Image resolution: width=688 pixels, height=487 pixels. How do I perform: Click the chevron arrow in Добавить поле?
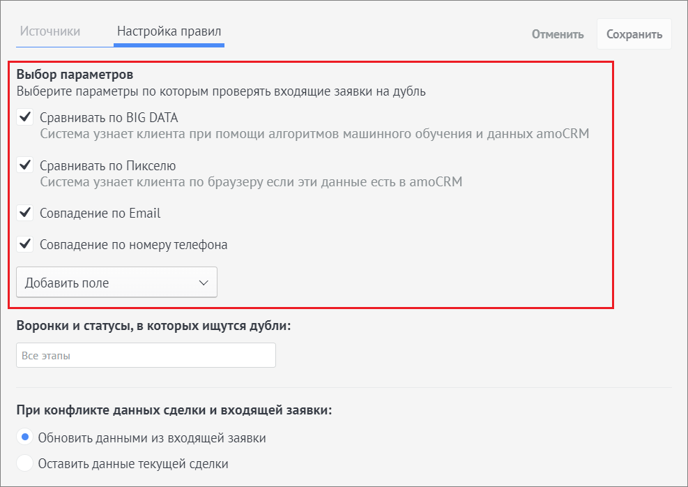[x=204, y=283]
